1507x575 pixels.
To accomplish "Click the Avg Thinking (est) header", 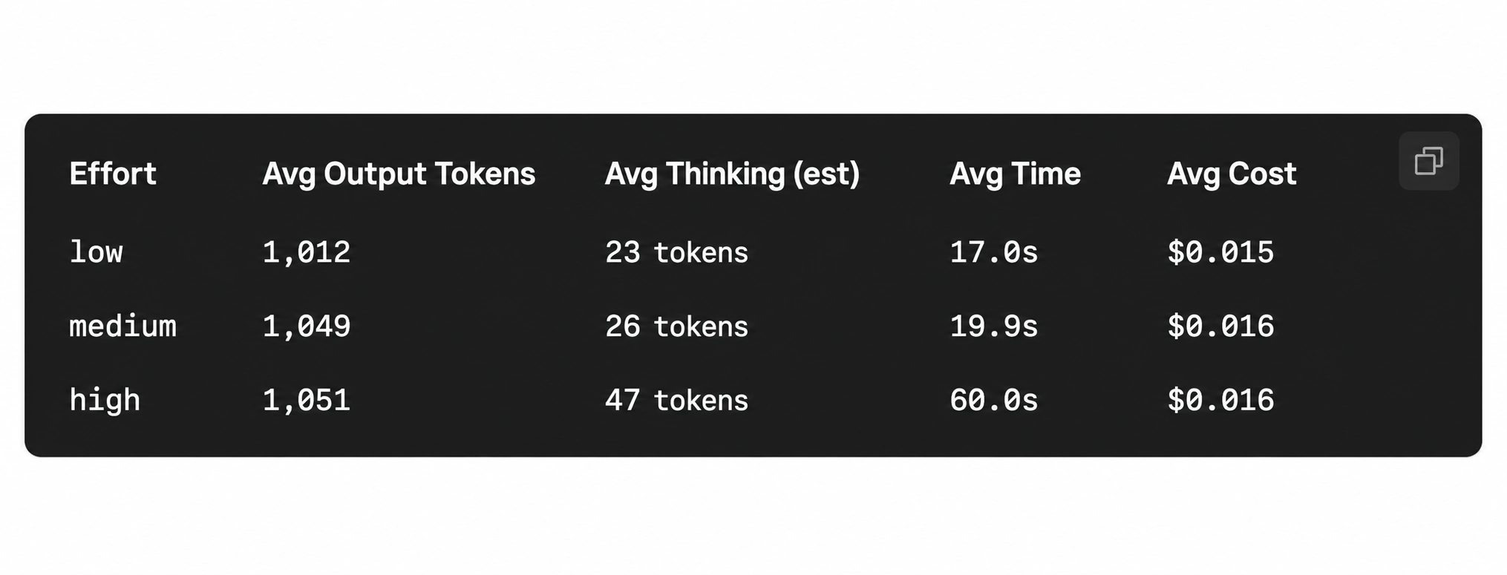I will pos(732,174).
